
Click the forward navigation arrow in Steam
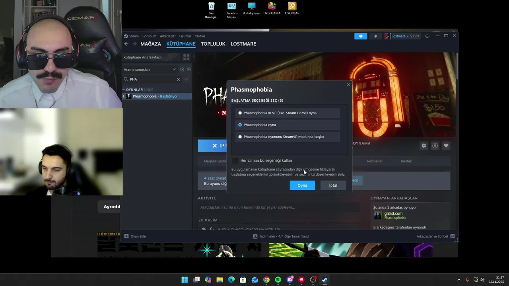click(x=134, y=44)
